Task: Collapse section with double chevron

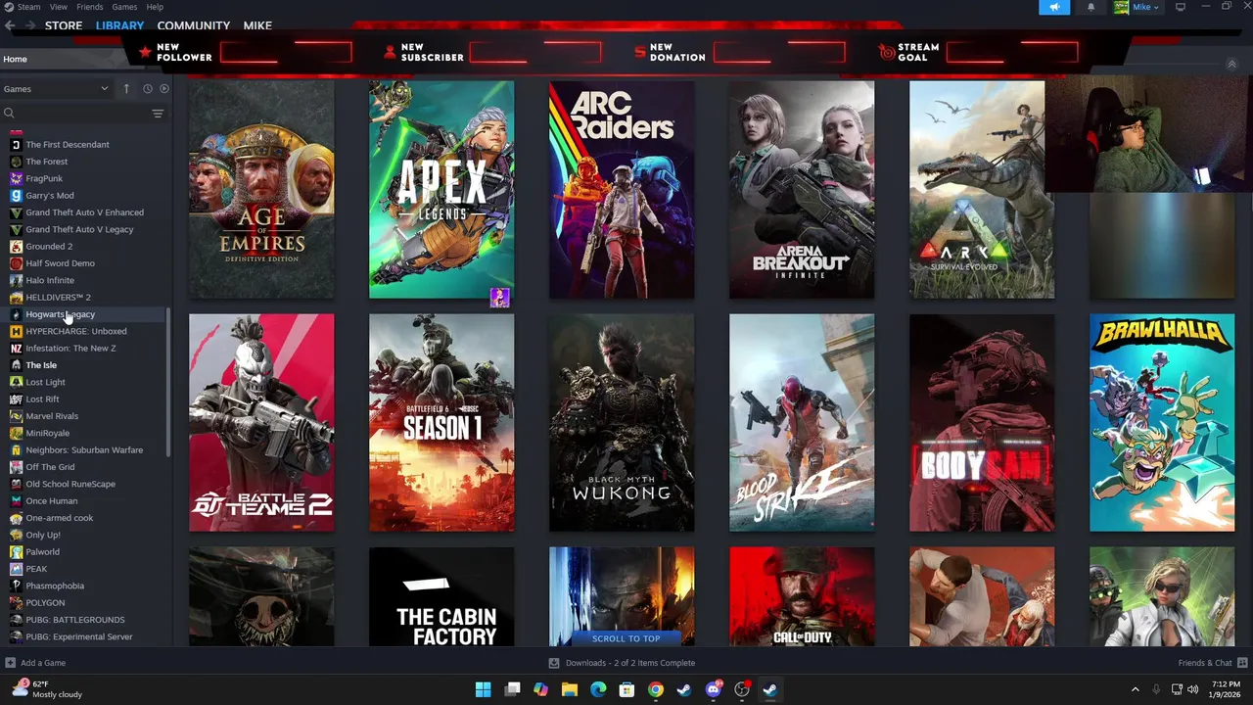Action: pyautogui.click(x=1232, y=65)
